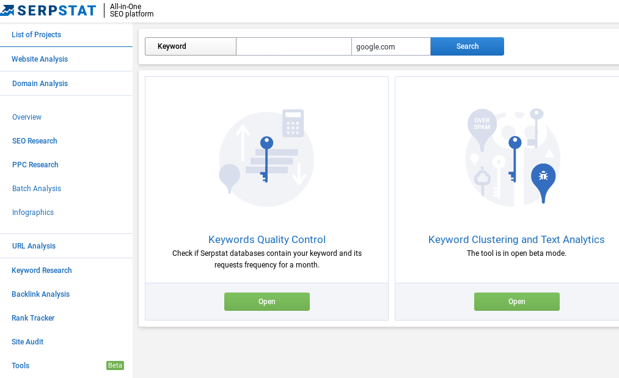
Task: Select URL Analysis in sidebar
Action: tap(34, 246)
